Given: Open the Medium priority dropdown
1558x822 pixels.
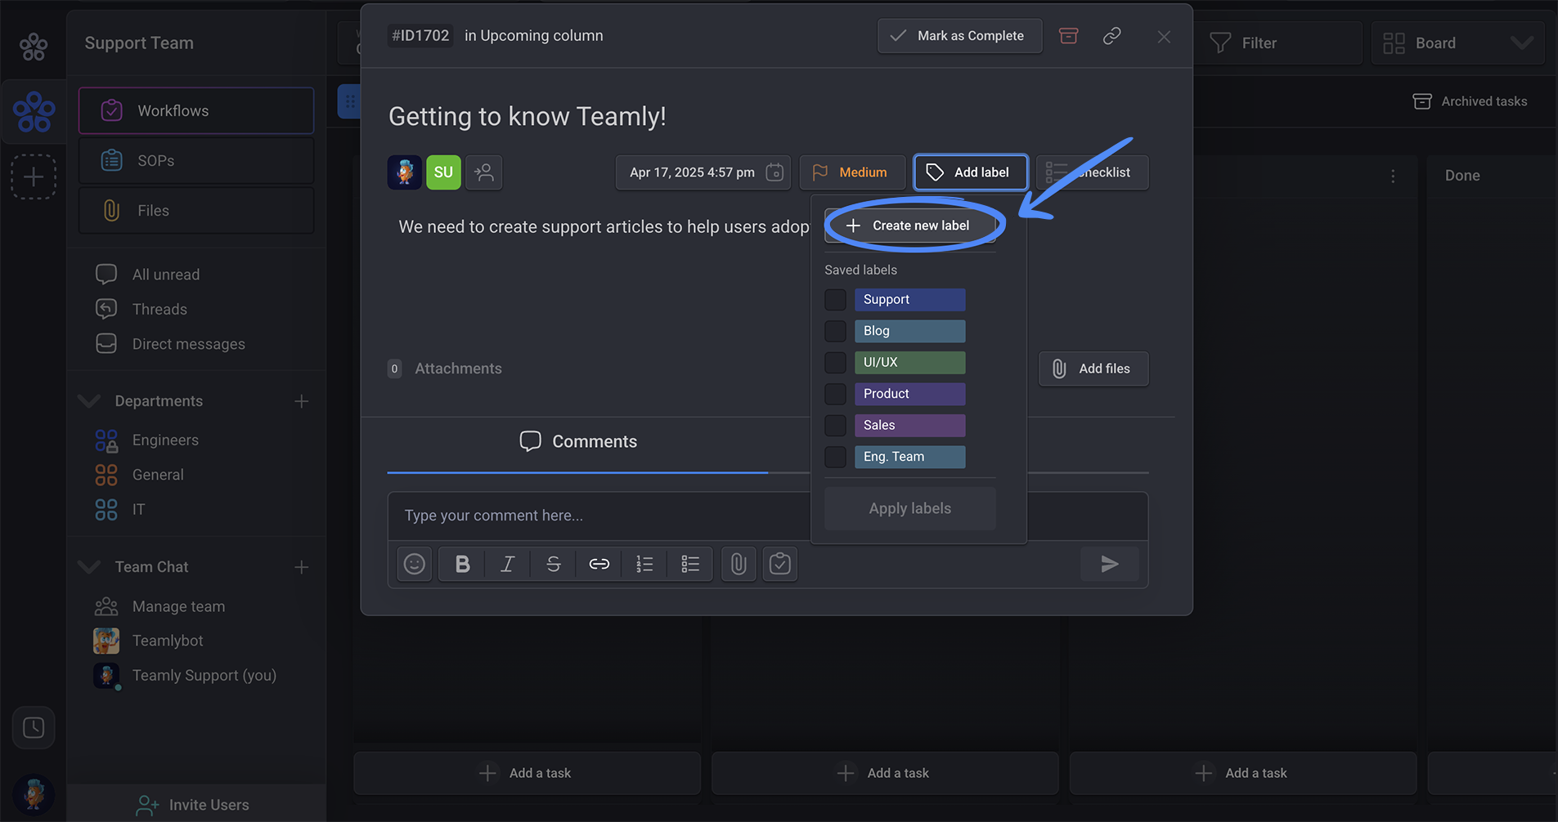Looking at the screenshot, I should pos(852,172).
